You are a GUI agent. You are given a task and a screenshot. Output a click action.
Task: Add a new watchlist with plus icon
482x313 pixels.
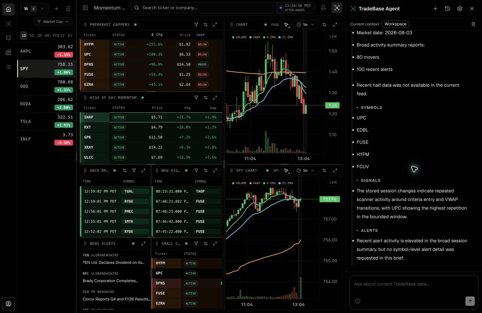(x=56, y=9)
